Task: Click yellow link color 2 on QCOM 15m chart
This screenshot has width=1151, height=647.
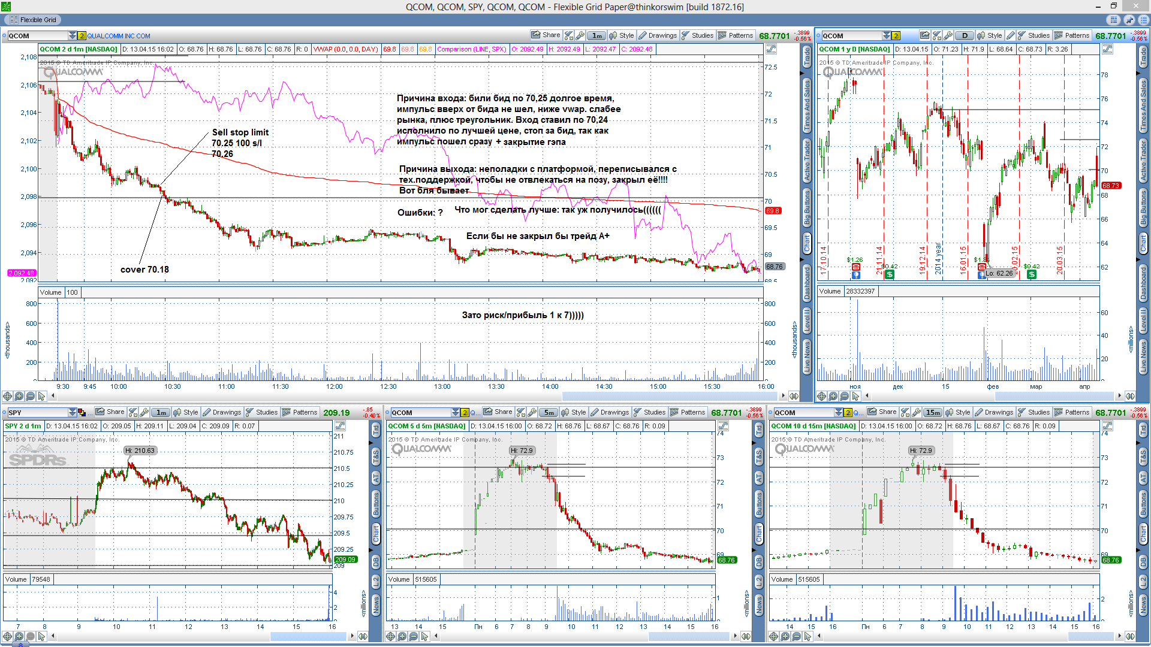Action: tap(848, 413)
